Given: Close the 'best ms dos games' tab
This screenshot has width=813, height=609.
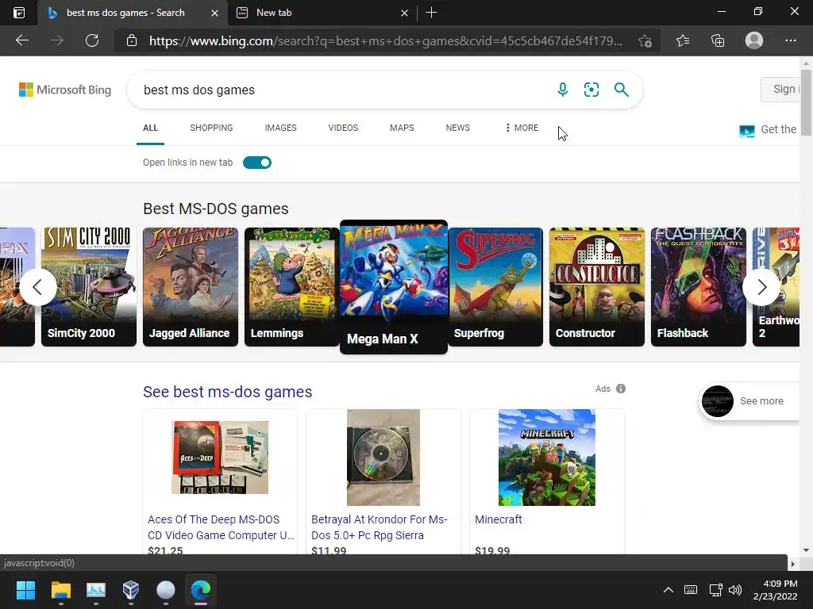Looking at the screenshot, I should click(x=214, y=13).
